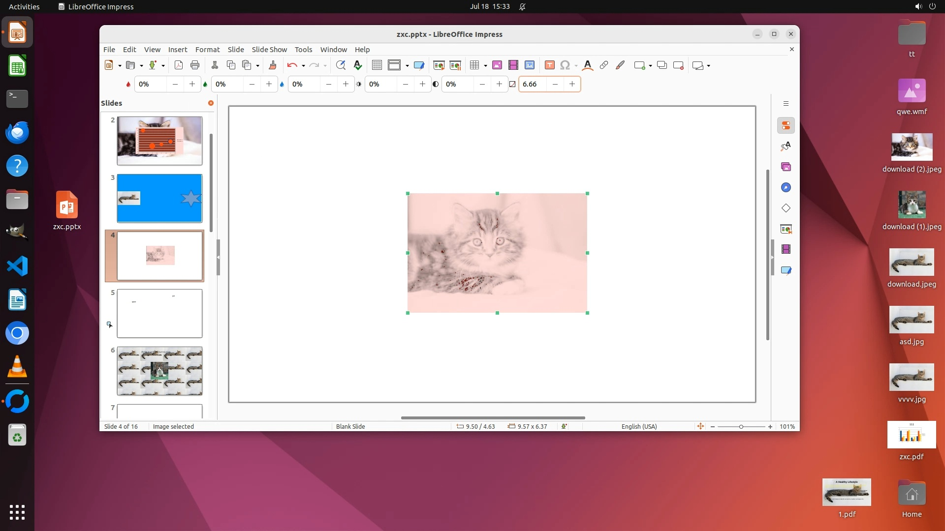
Task: Open the undo history dropdown arrow
Action: point(303,66)
